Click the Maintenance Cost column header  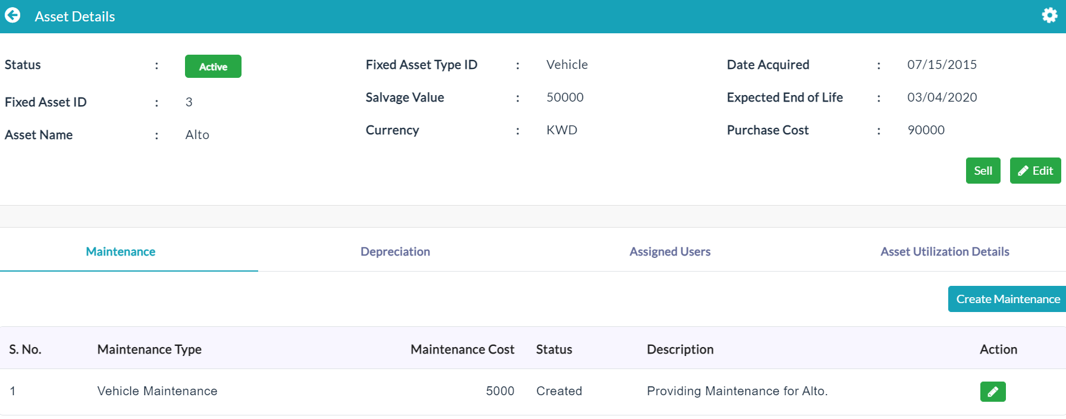click(x=462, y=349)
